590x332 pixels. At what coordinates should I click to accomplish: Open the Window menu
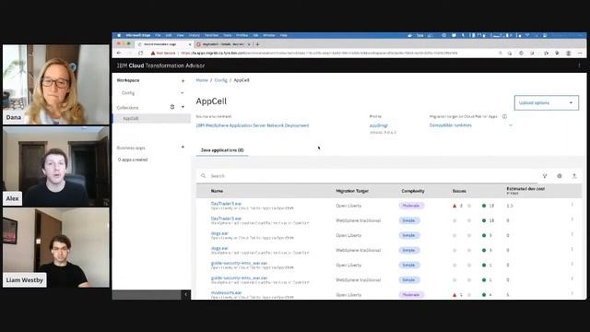point(269,35)
